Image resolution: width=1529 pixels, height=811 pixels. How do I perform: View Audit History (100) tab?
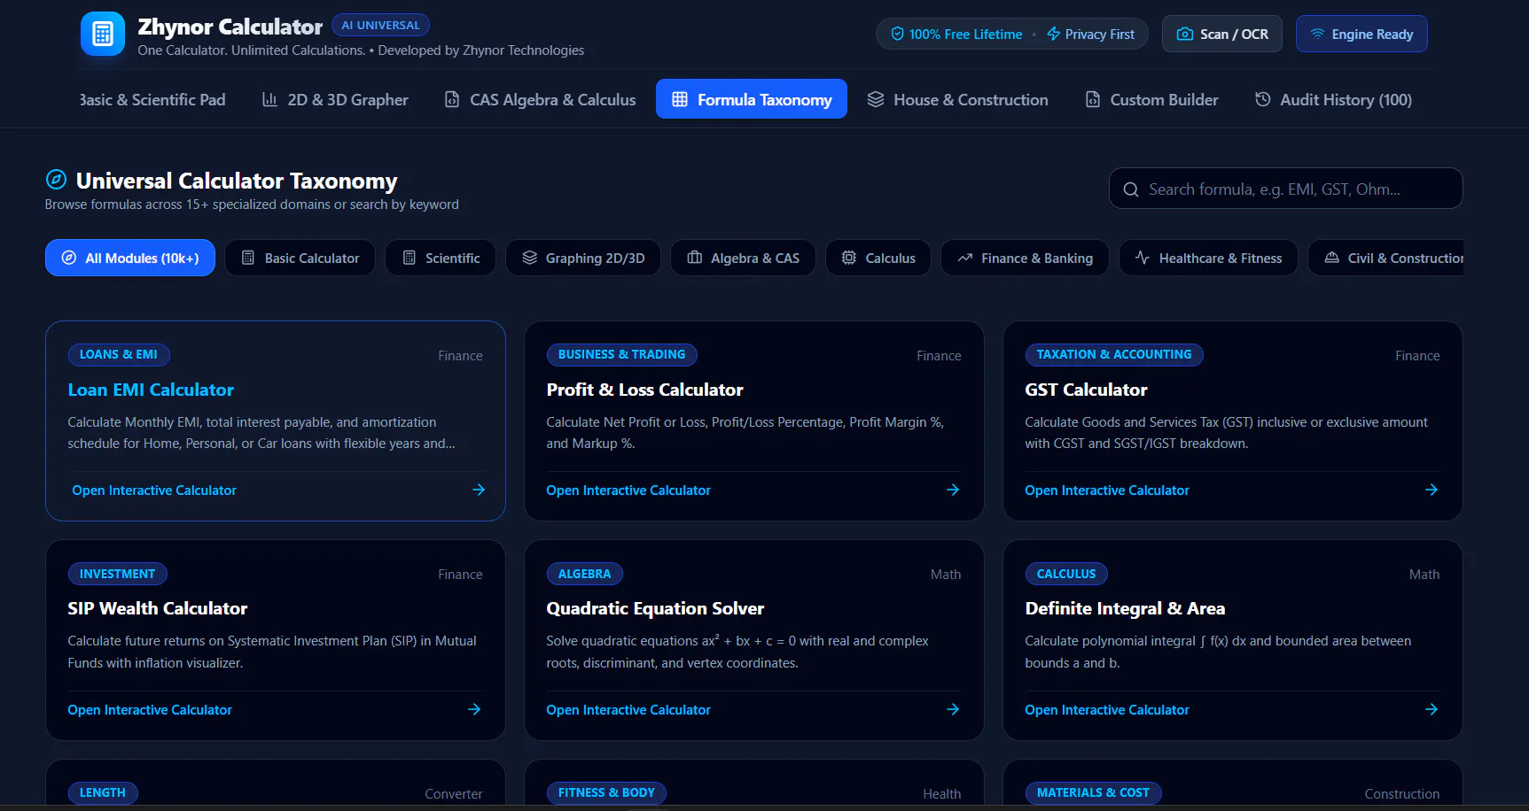pyautogui.click(x=1333, y=99)
